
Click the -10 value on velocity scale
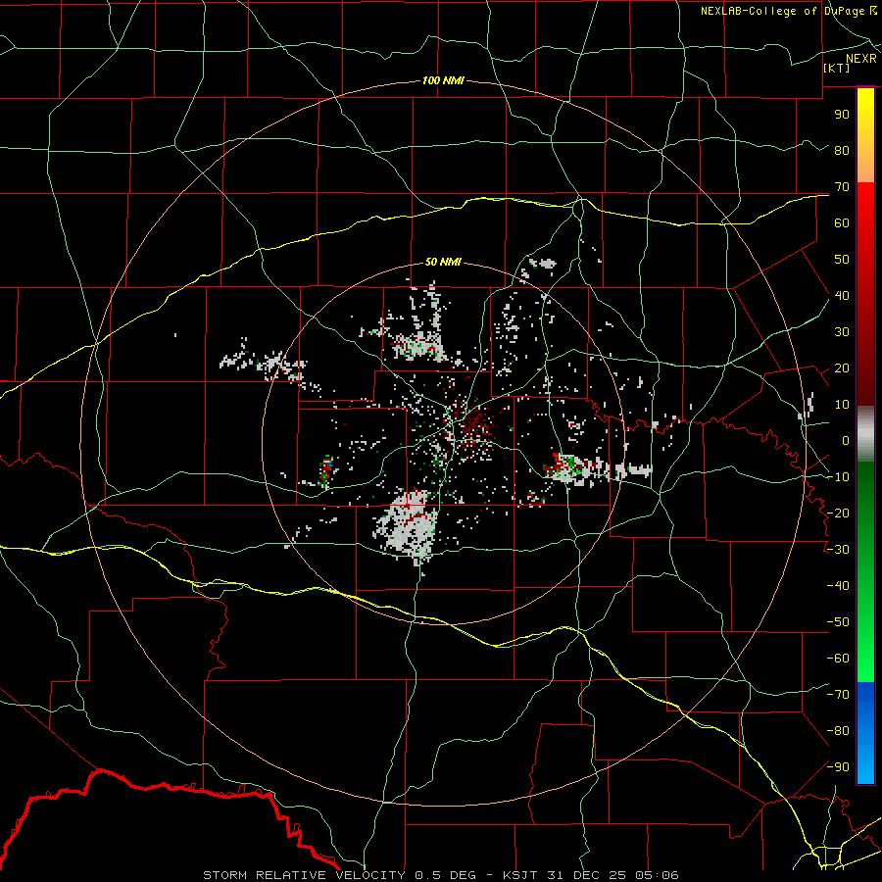coord(838,477)
